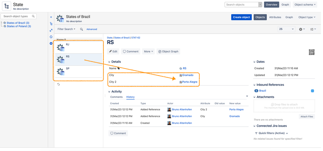Click the Create object button
This screenshot has width=323, height=151.
(x=242, y=17)
